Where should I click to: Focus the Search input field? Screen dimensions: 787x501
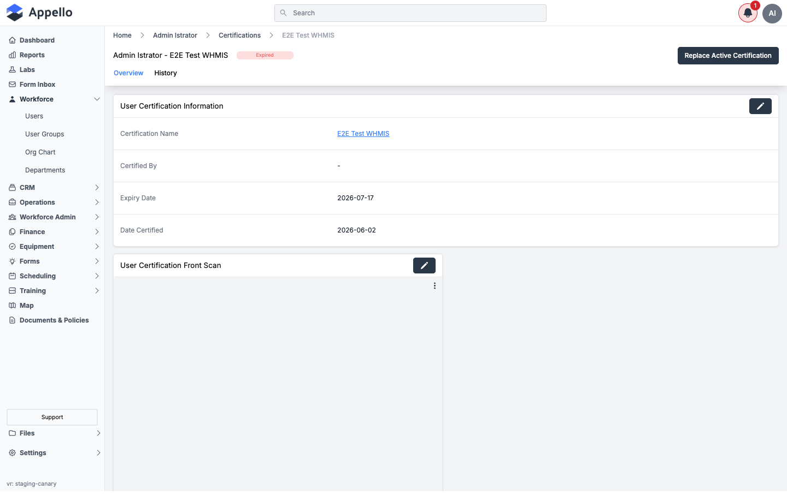click(410, 13)
